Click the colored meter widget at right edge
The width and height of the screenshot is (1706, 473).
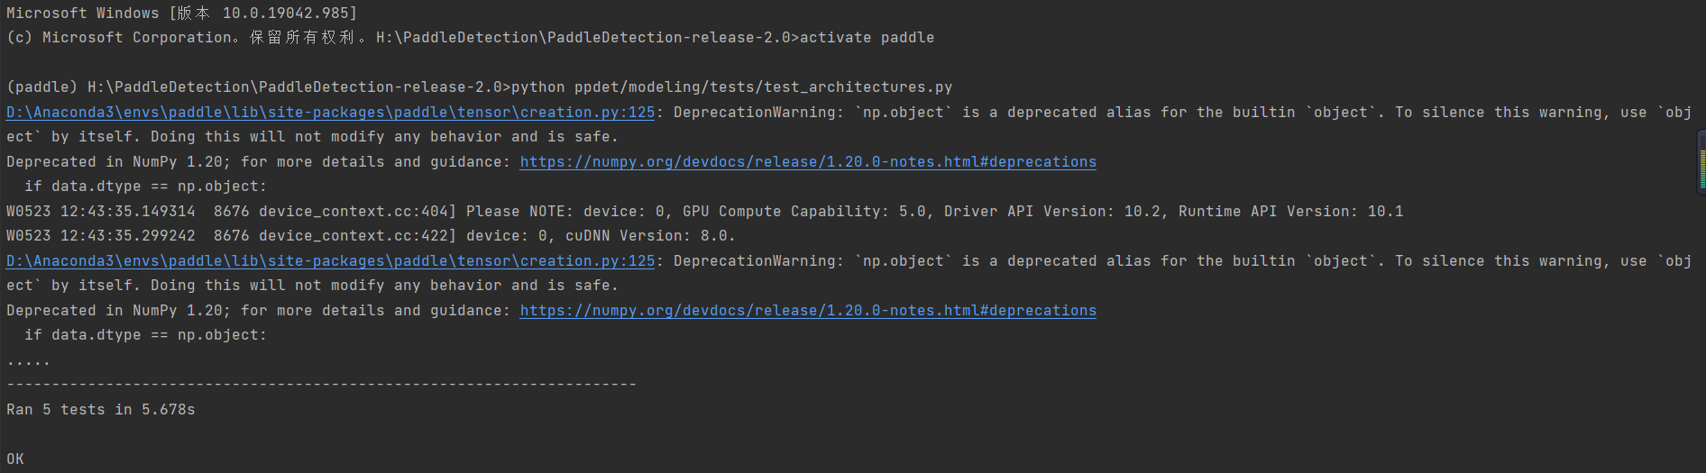point(1701,162)
